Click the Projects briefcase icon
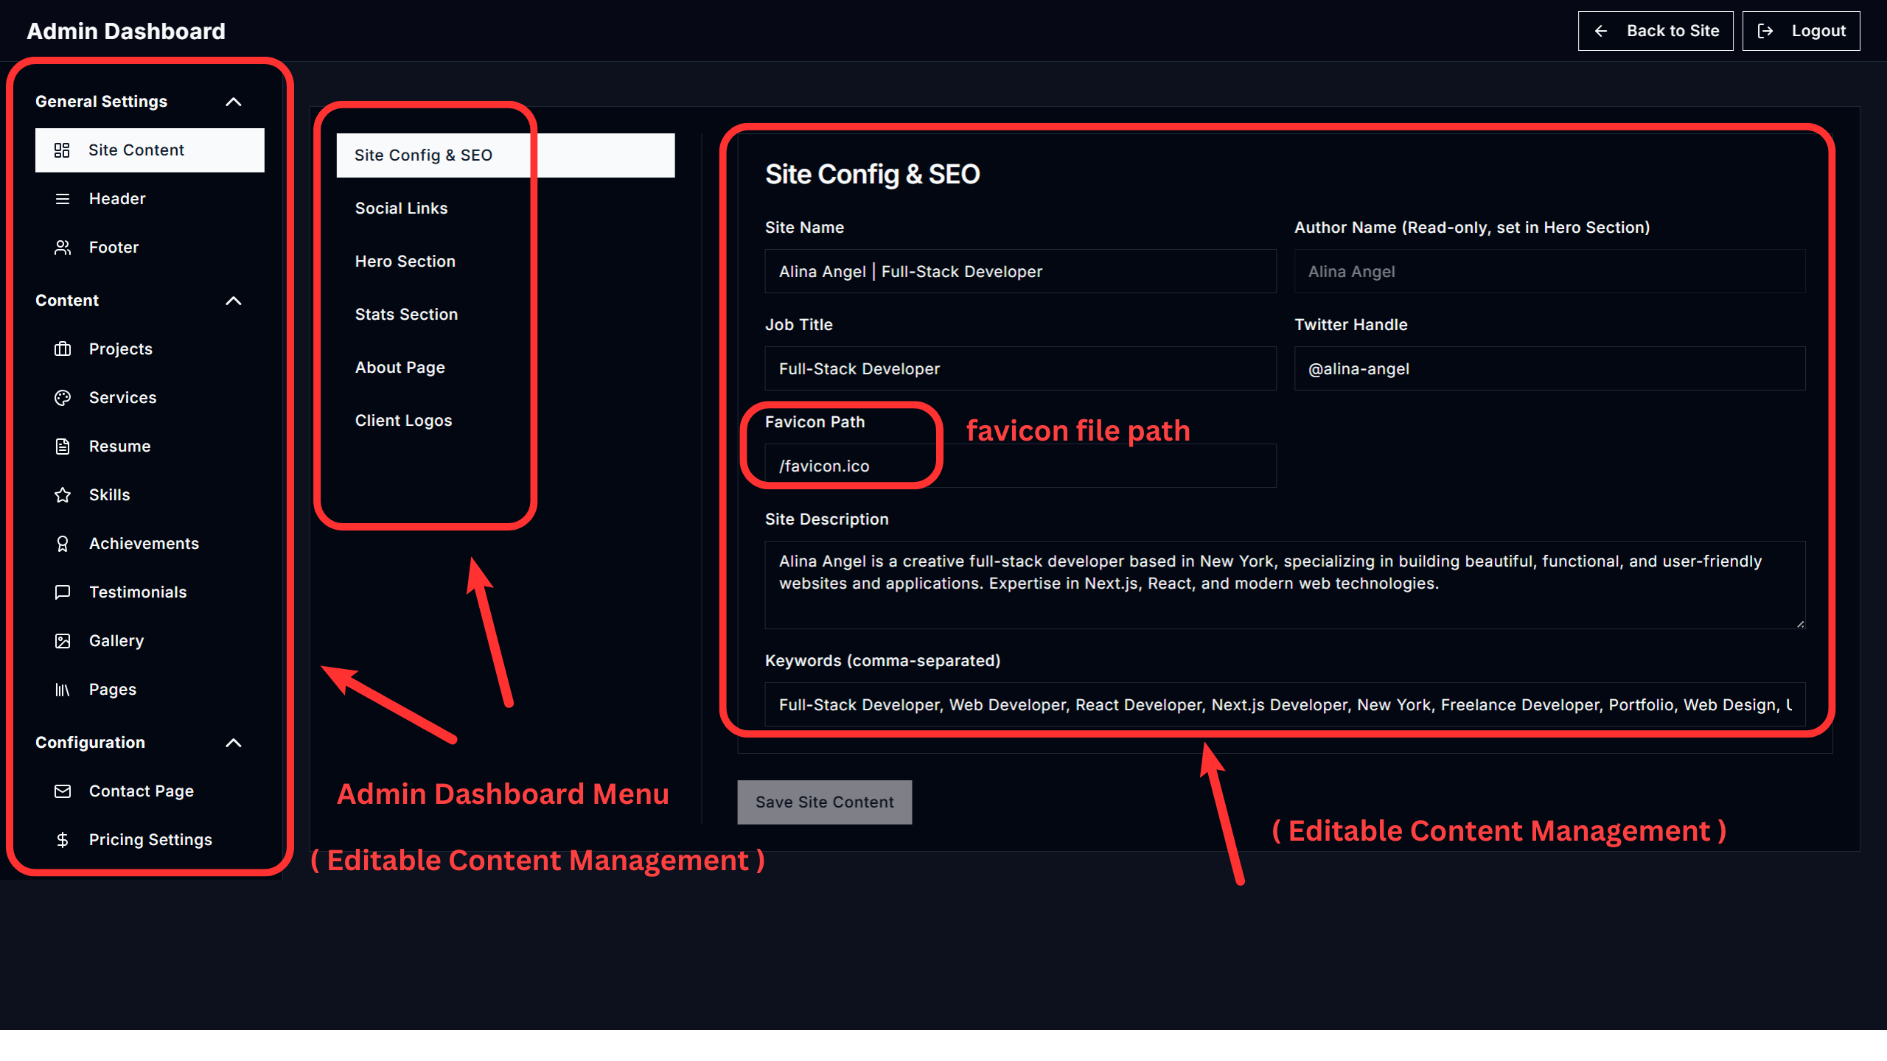This screenshot has width=1887, height=1061. point(63,349)
